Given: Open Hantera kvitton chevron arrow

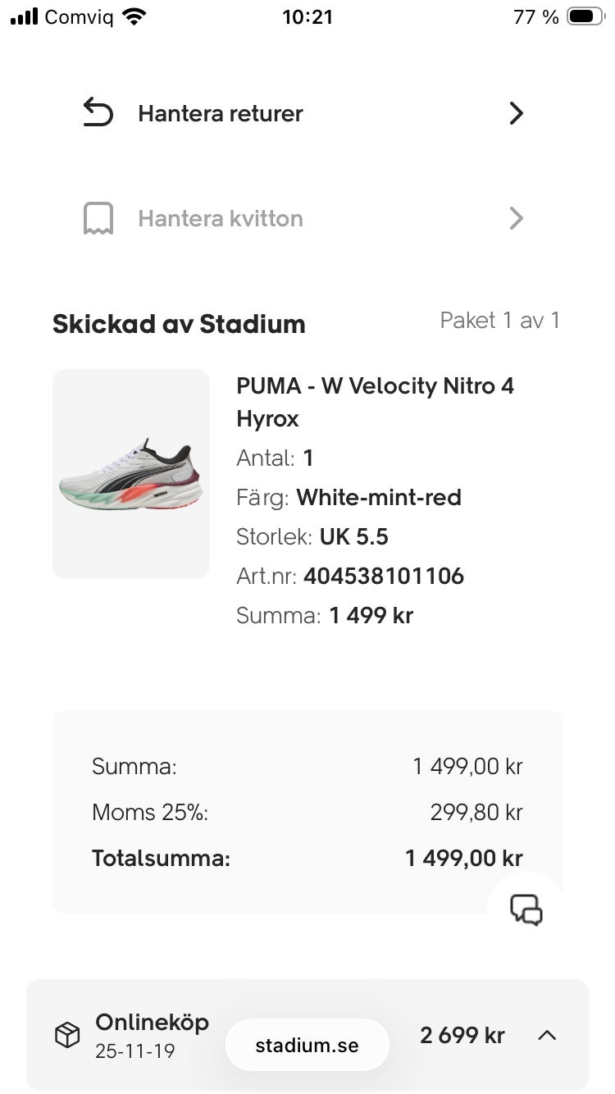Looking at the screenshot, I should [x=516, y=219].
